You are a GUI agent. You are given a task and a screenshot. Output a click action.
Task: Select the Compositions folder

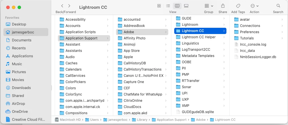coord(84,113)
